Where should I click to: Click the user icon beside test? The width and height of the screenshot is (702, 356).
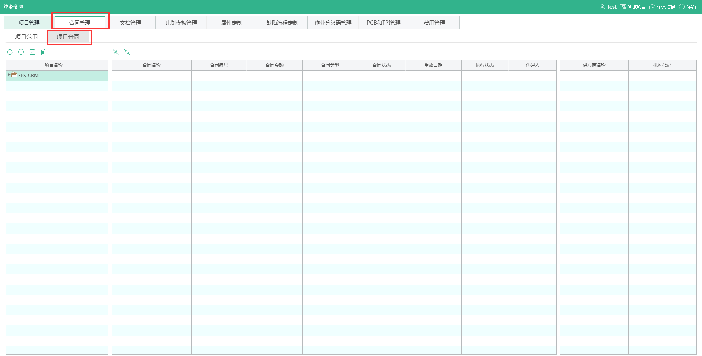pyautogui.click(x=602, y=7)
